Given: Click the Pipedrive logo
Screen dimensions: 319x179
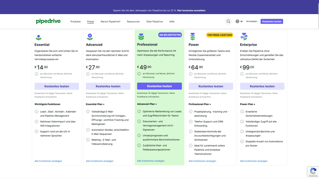Looking at the screenshot, I should pos(48,21).
